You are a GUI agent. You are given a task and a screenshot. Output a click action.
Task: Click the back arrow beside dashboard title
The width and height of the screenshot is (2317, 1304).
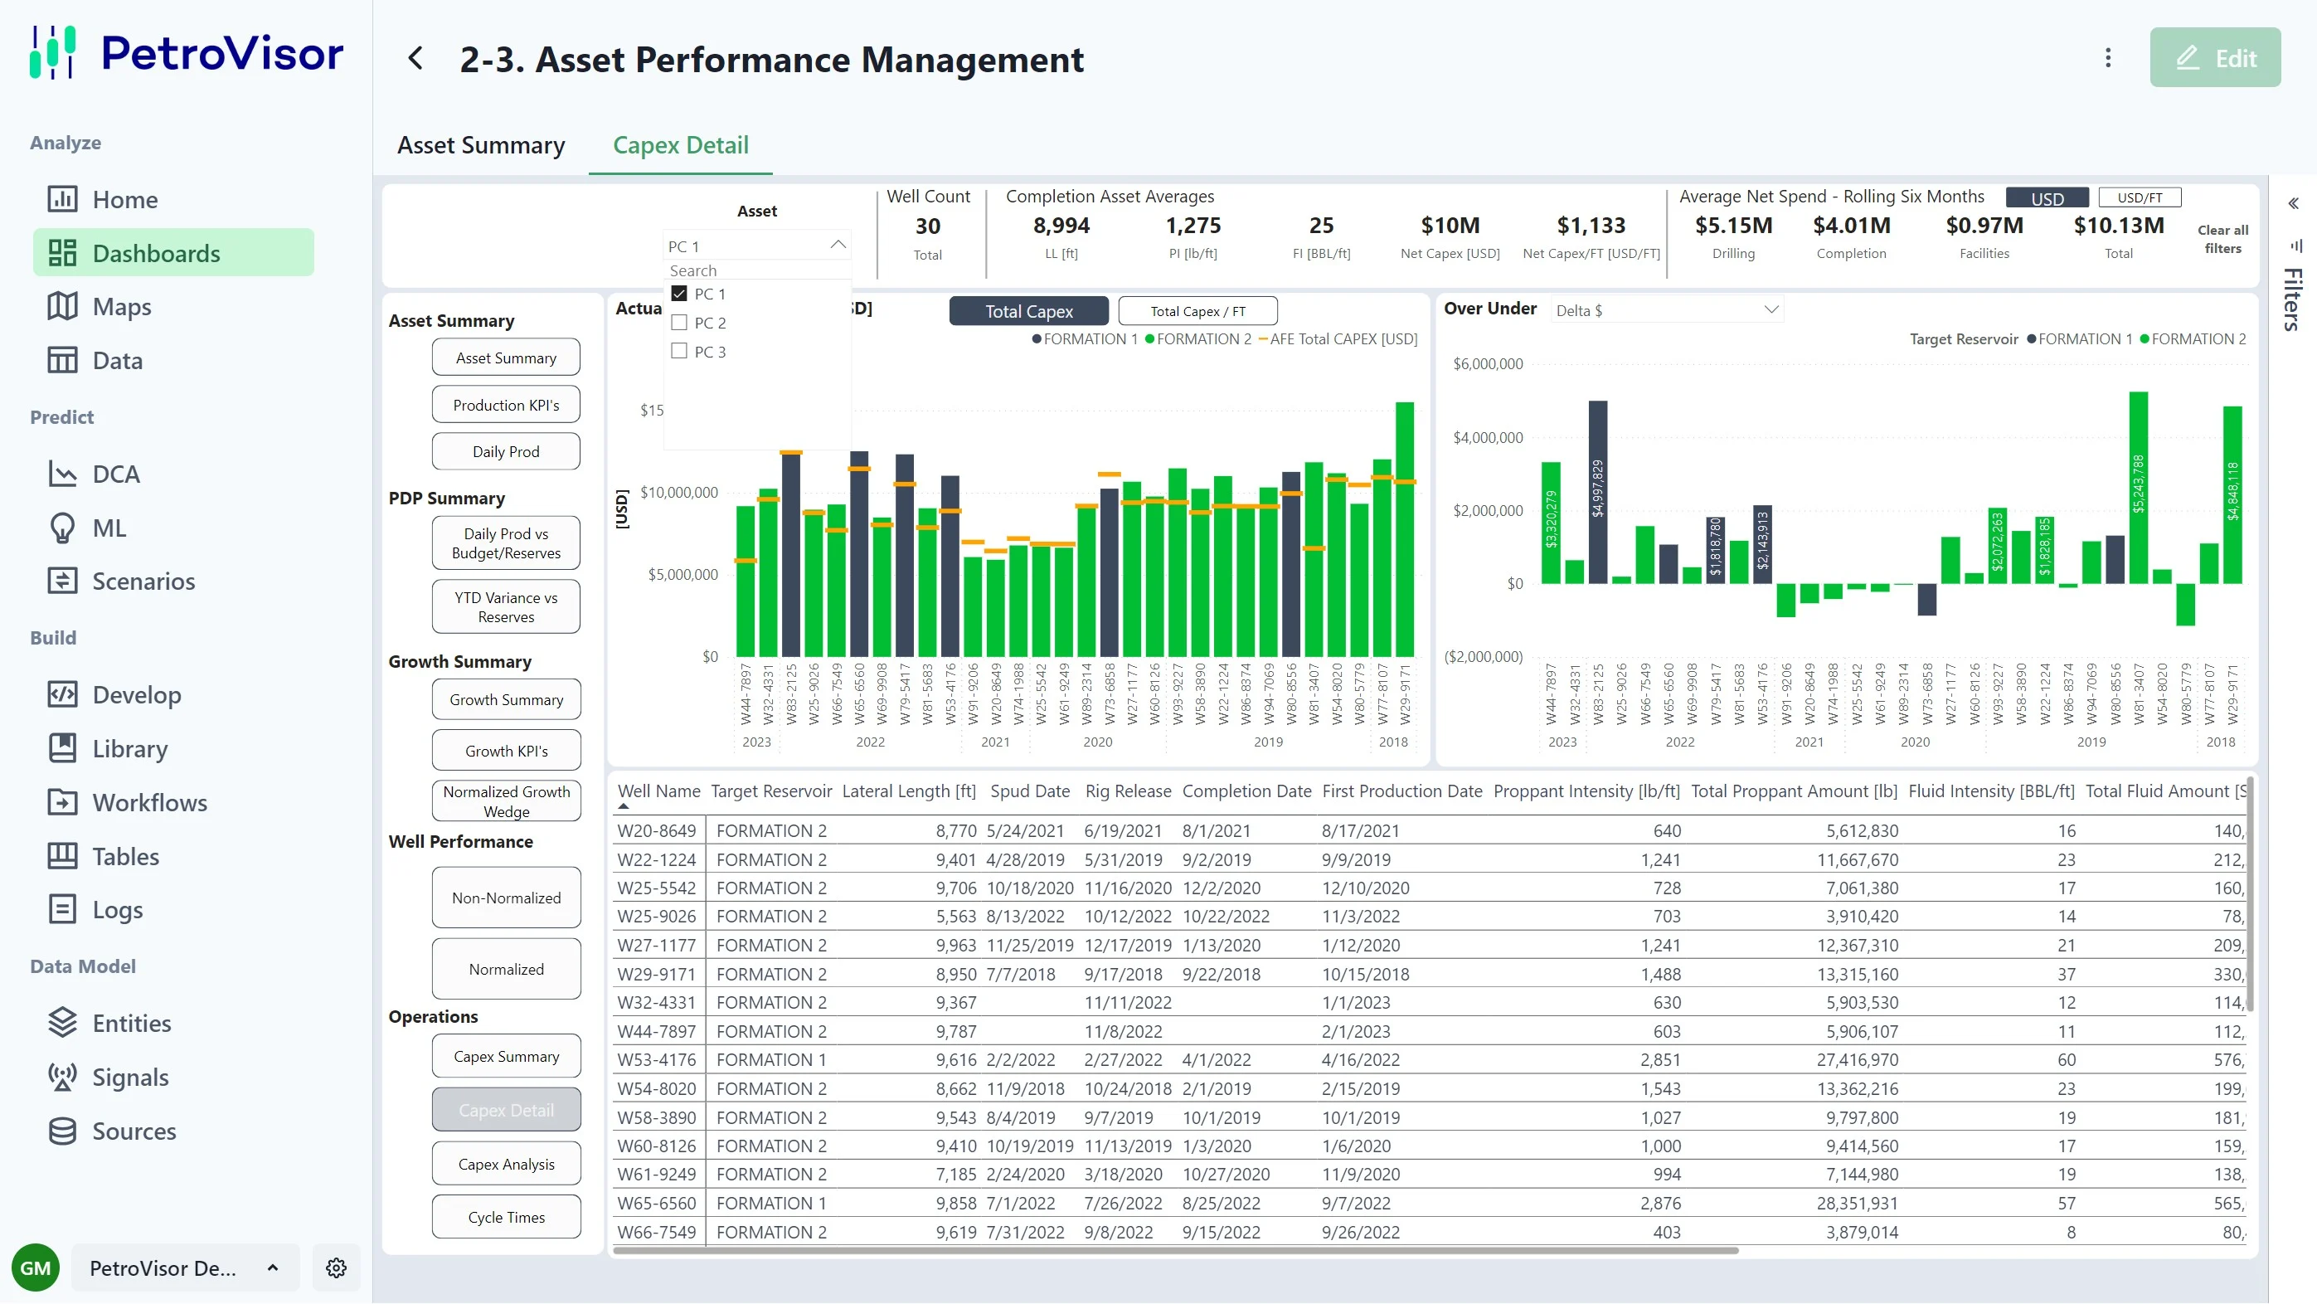click(415, 60)
